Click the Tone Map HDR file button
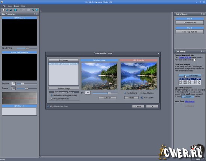The height and width of the screenshot is (161, 206). pos(190,32)
